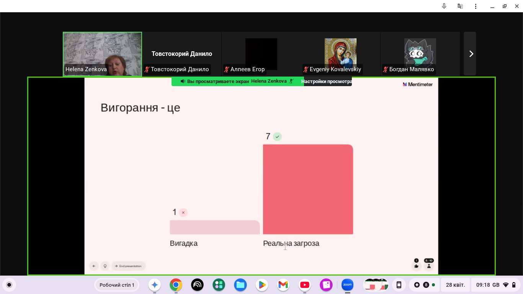Screen dimensions: 523x294
Task: Open Настройки просмотра dropdown
Action: point(327,81)
